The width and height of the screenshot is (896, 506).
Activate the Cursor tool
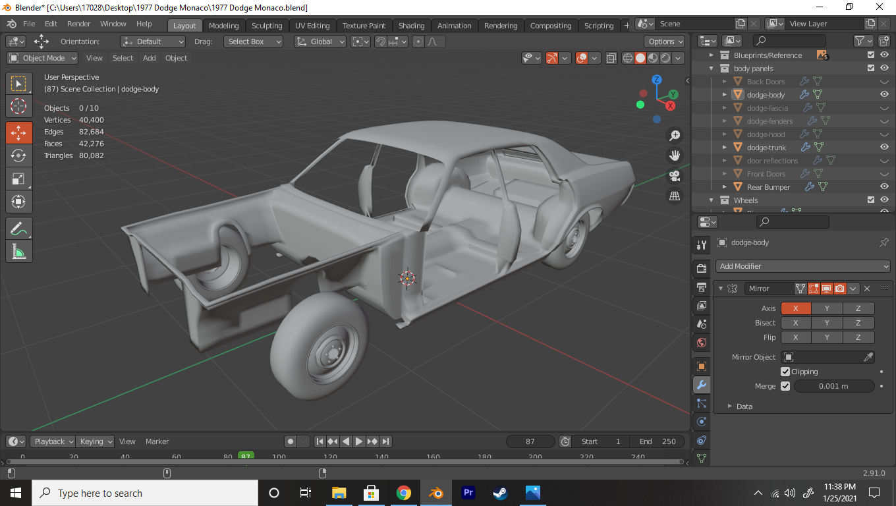(18, 106)
